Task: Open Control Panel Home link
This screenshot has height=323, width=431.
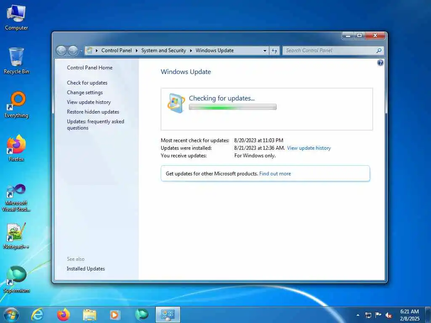Action: (90, 68)
